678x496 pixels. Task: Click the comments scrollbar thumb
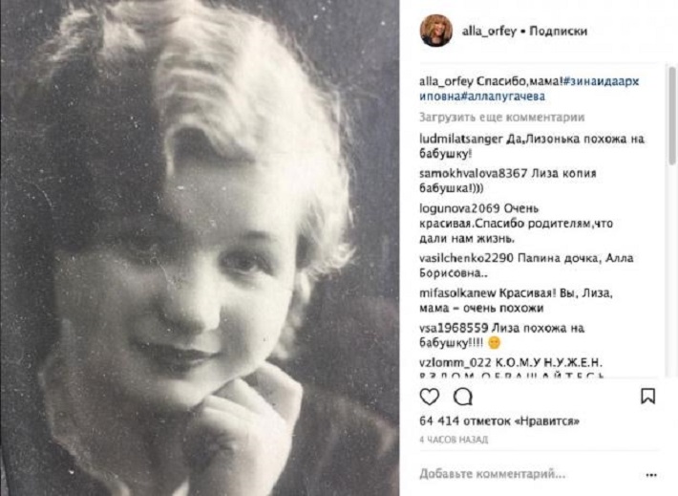coord(671,115)
